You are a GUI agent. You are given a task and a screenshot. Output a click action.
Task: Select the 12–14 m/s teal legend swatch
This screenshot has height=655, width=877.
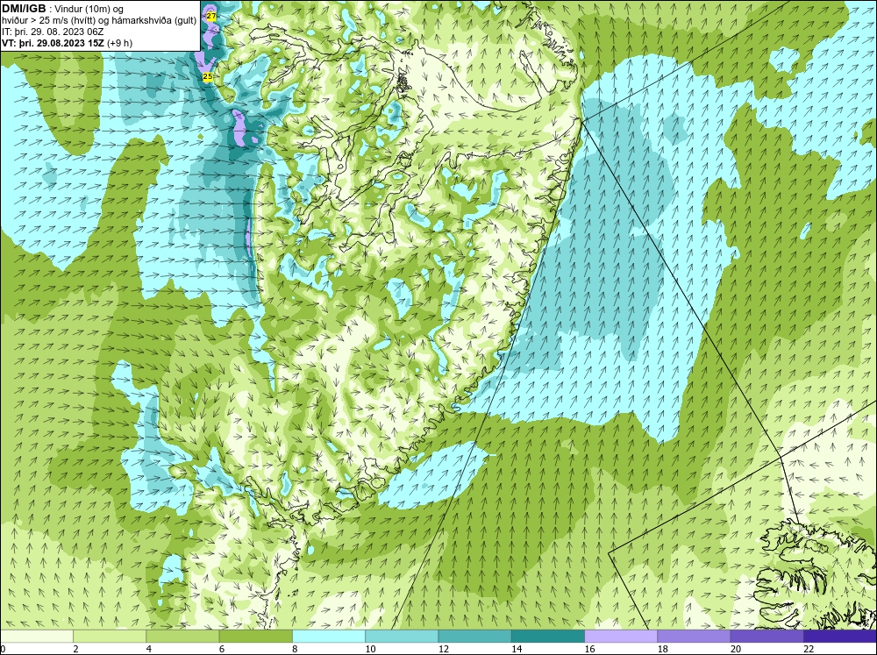474,636
